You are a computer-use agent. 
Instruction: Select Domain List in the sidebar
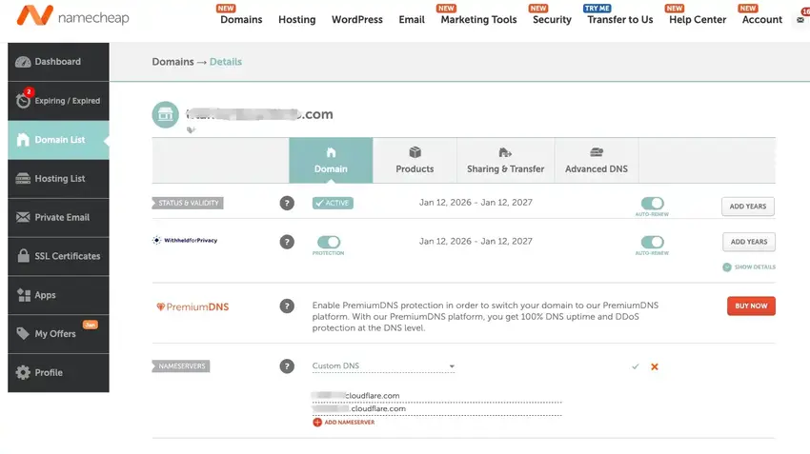coord(58,140)
